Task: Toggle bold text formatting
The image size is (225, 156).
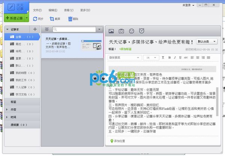Action: pos(169,57)
